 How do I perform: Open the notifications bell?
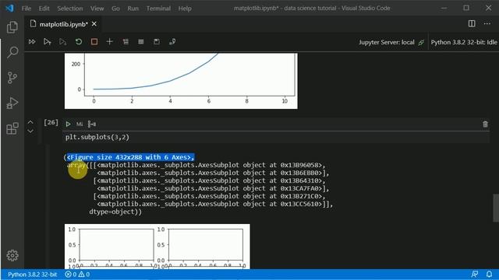489,274
